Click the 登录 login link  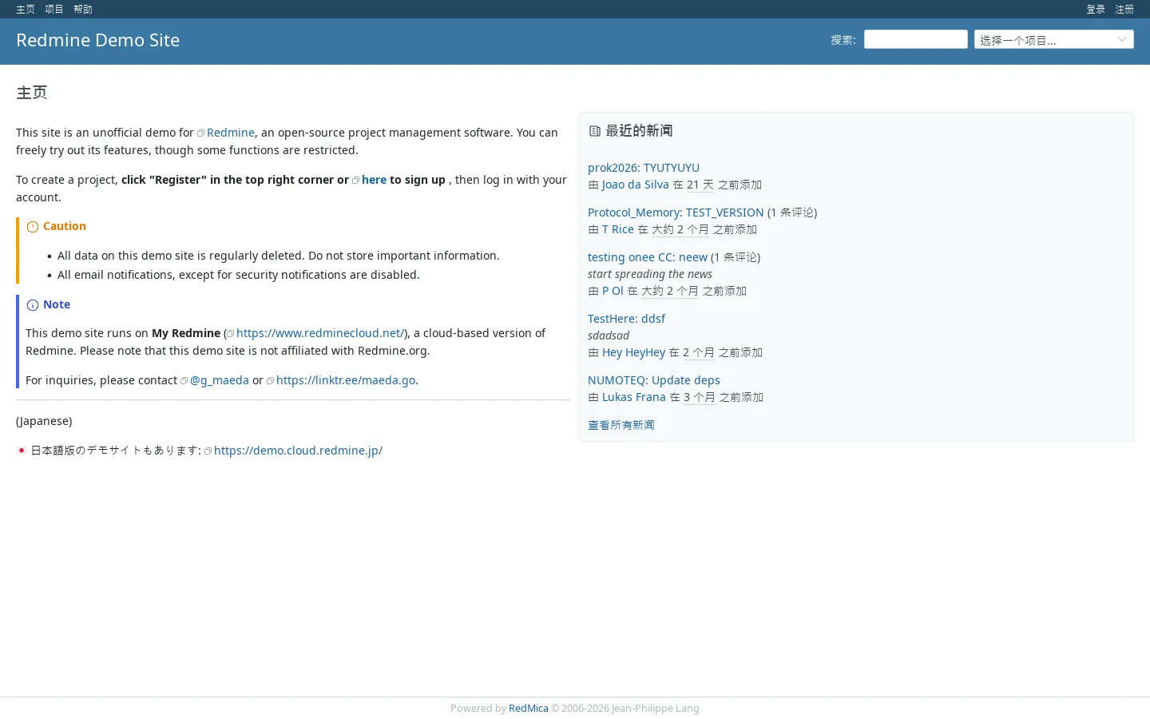pos(1096,10)
